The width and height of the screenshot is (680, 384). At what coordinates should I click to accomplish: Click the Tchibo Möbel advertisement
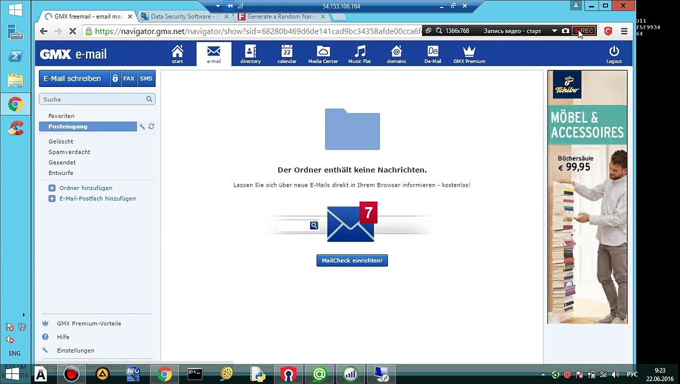[587, 197]
